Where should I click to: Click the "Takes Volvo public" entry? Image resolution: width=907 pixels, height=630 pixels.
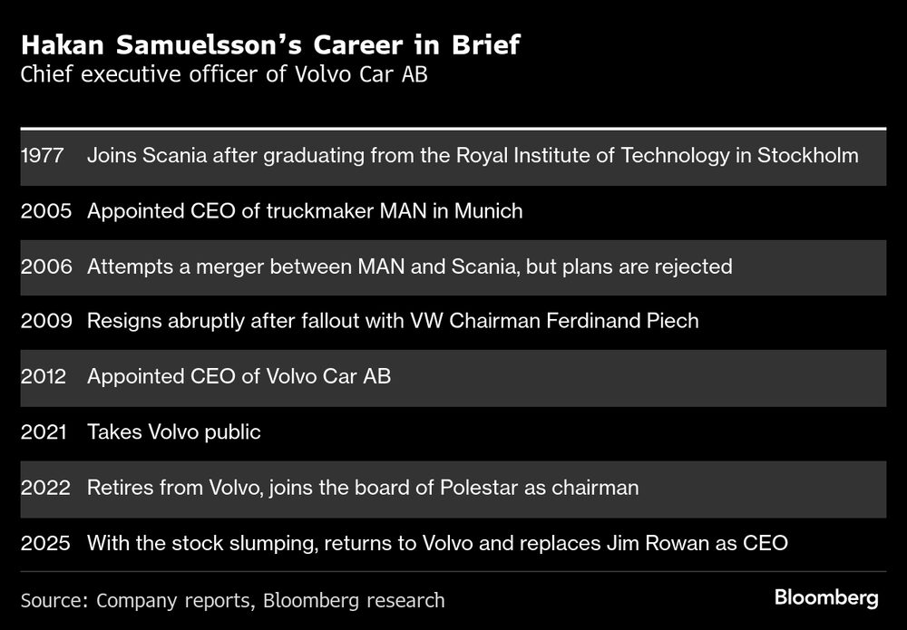(x=174, y=432)
